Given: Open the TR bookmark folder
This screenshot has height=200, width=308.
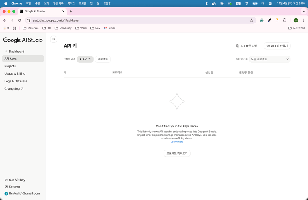Looking at the screenshot, I should point(47,28).
